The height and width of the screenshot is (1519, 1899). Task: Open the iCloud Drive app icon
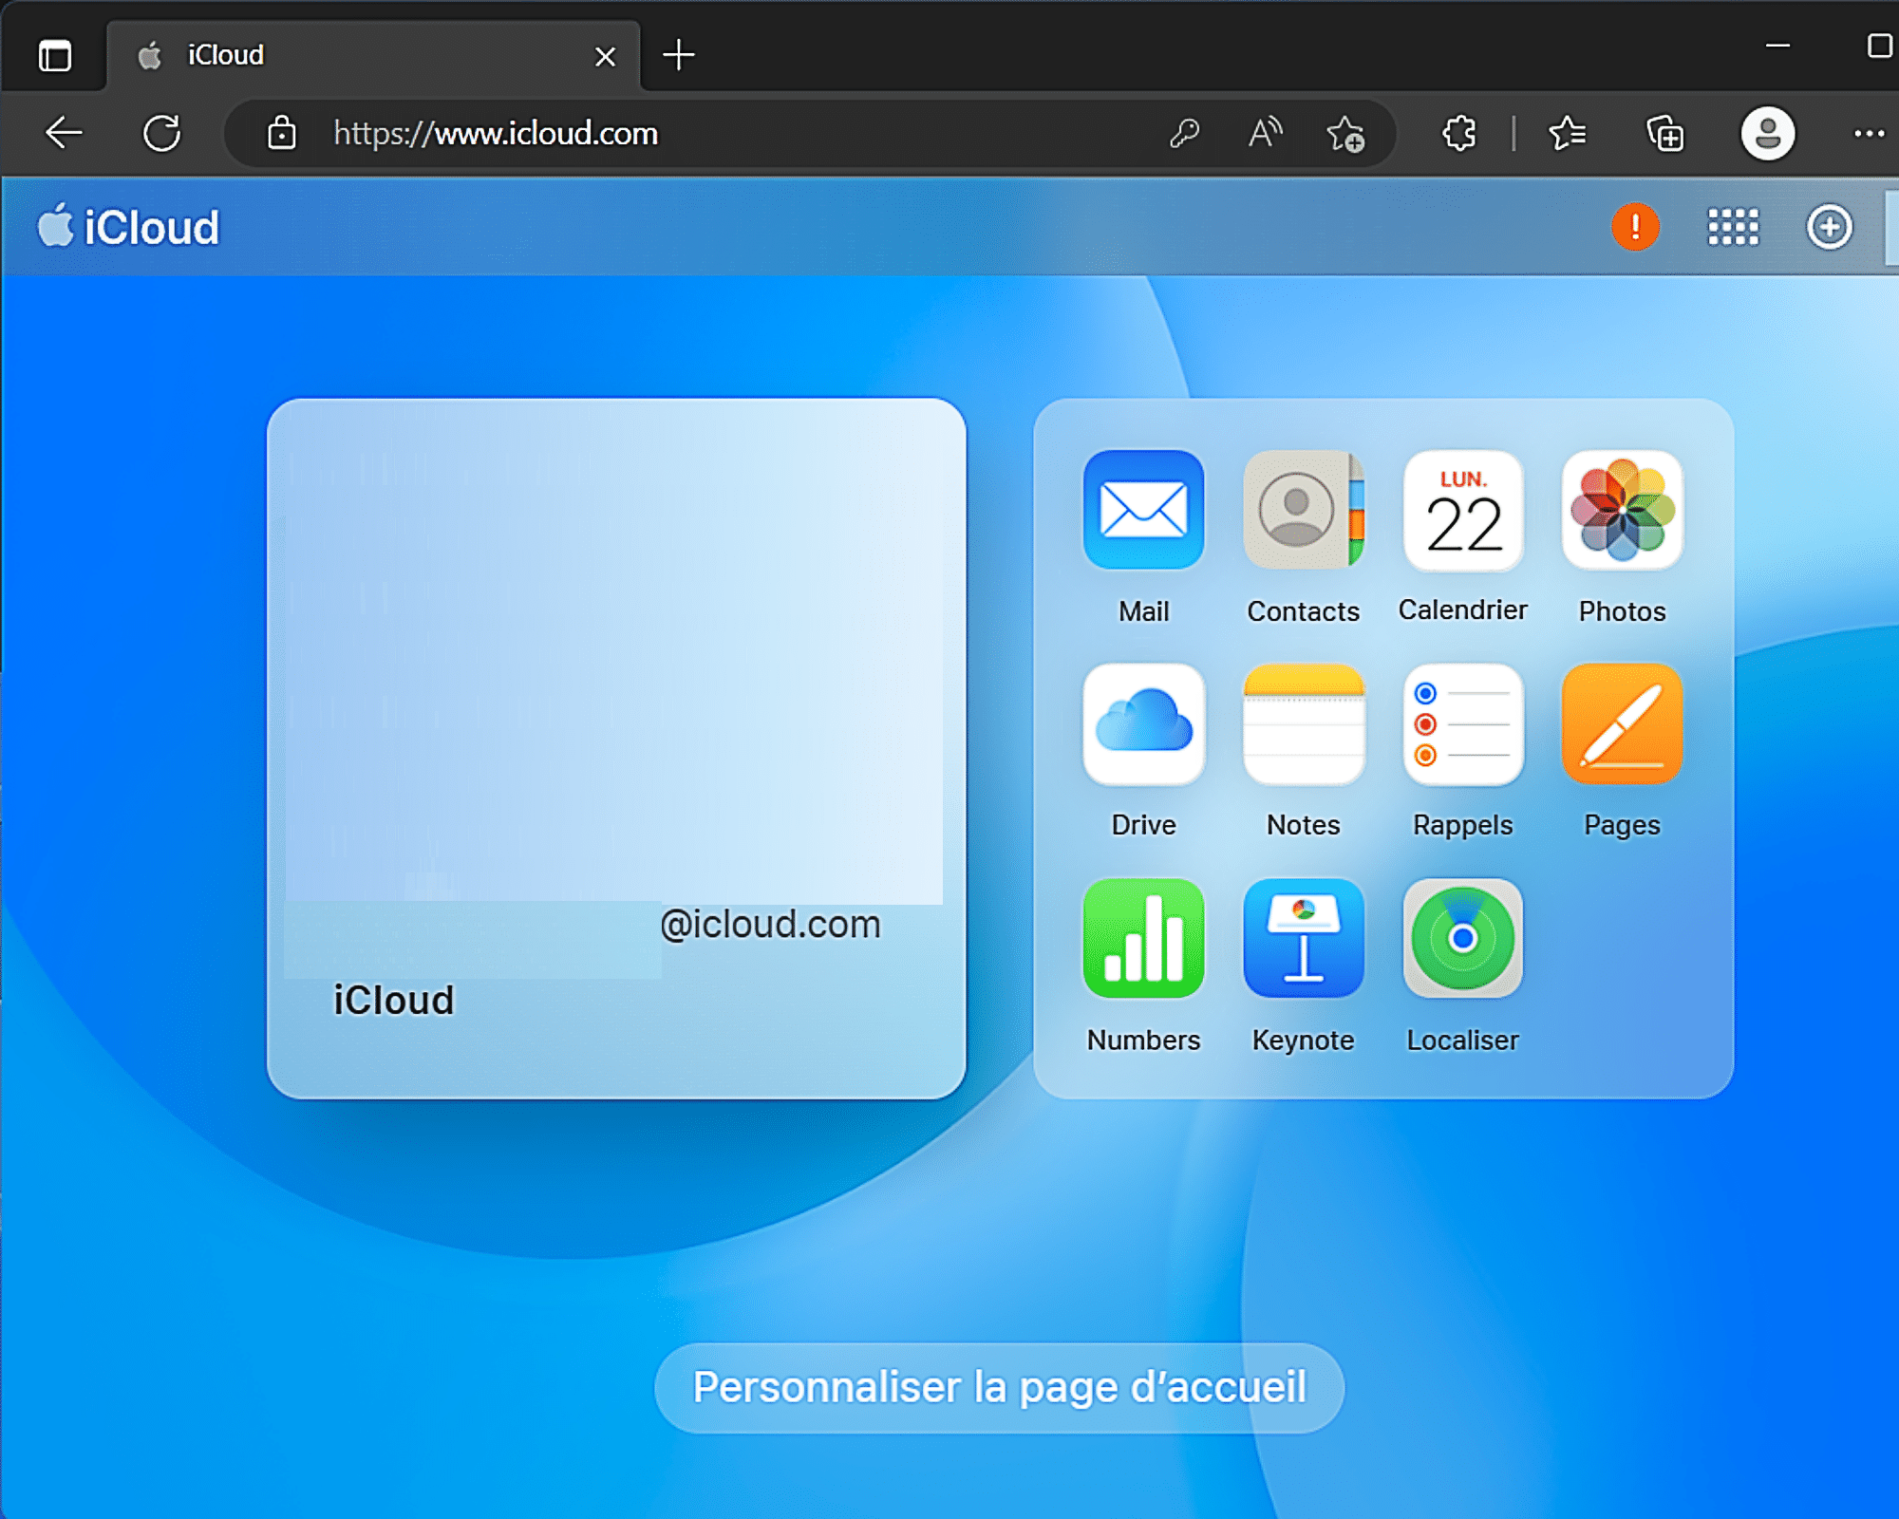[1143, 723]
